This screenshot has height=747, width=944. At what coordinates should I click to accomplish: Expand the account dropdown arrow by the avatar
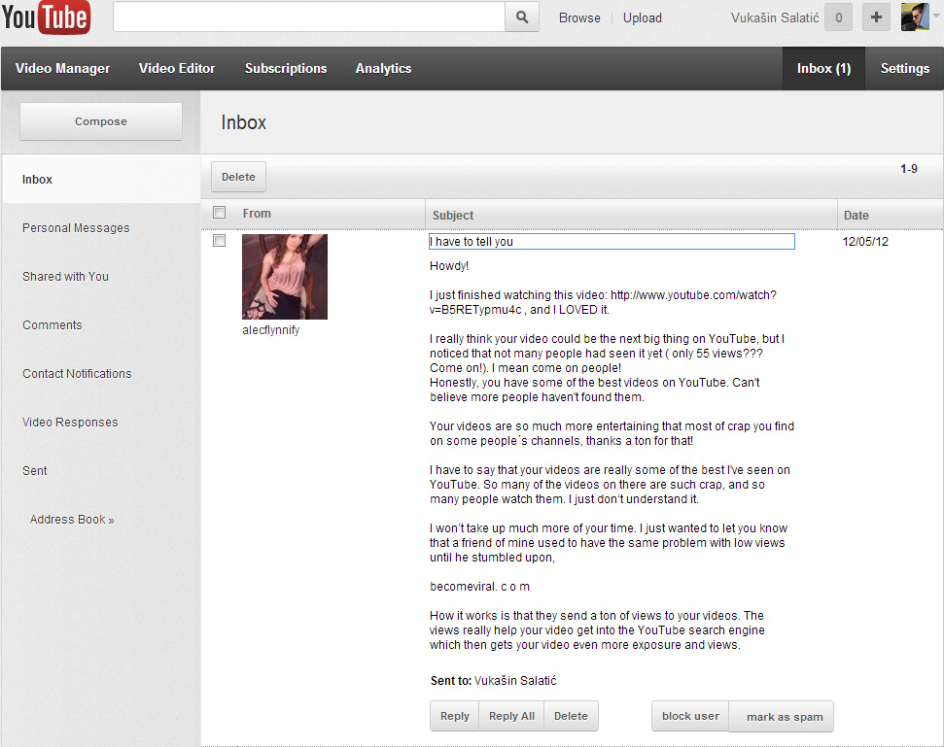pos(935,17)
